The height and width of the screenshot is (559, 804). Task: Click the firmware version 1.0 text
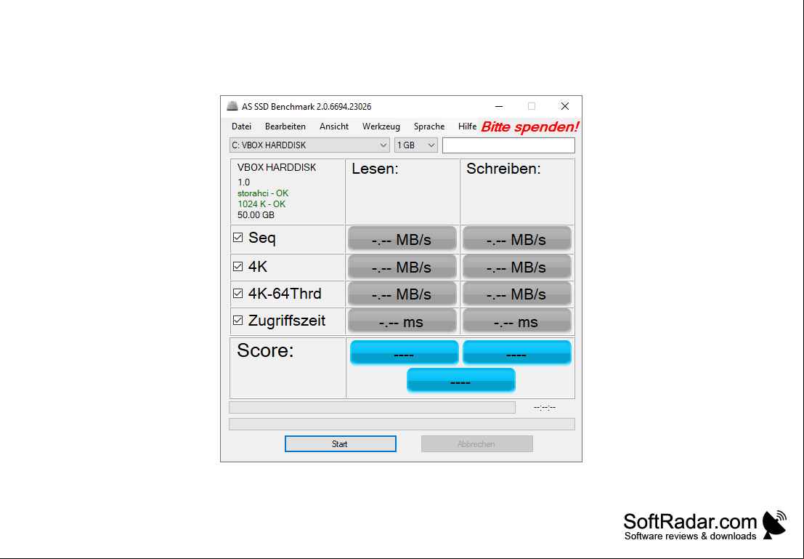click(243, 182)
